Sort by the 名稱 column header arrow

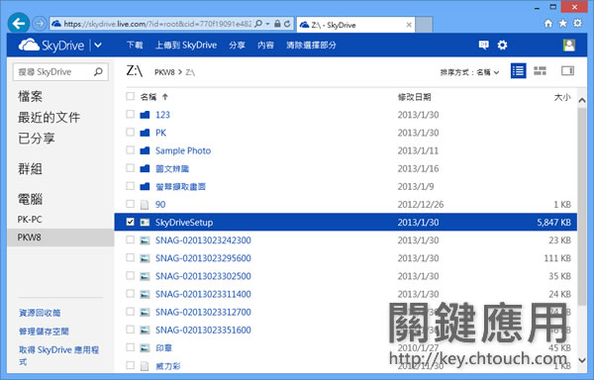[x=164, y=97]
